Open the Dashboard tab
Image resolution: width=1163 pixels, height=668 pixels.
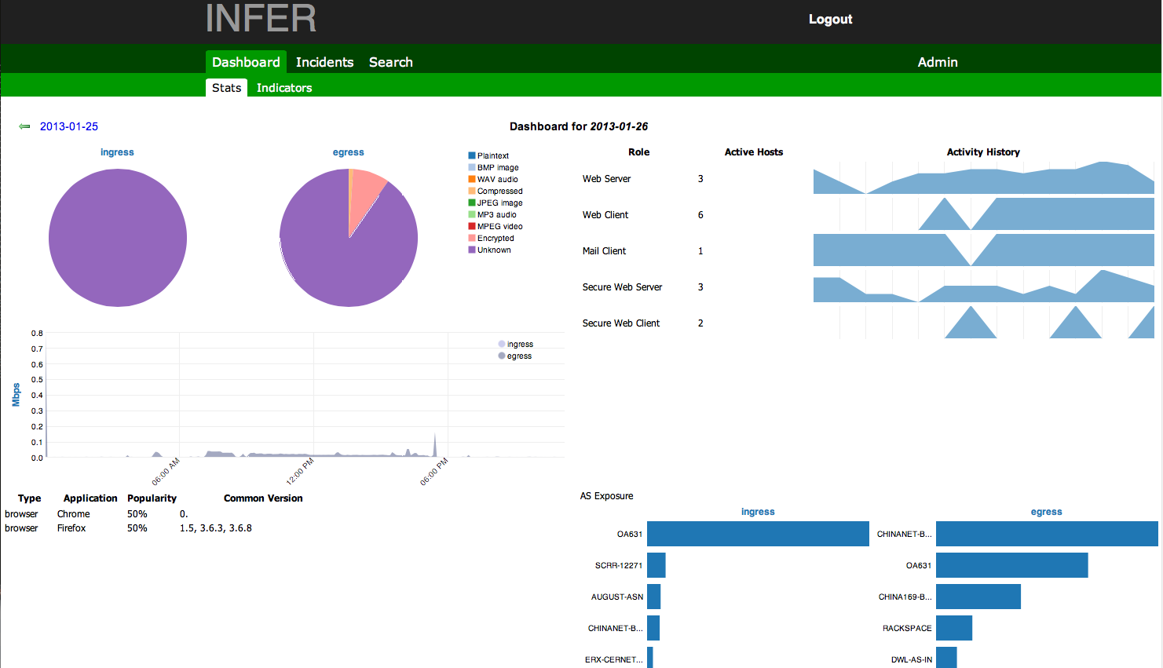[246, 62]
